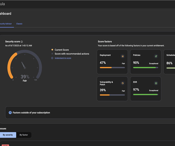Viewport: 175px width, 146px height.
Task: Click the High severity badge
Action: click(x=5, y=145)
